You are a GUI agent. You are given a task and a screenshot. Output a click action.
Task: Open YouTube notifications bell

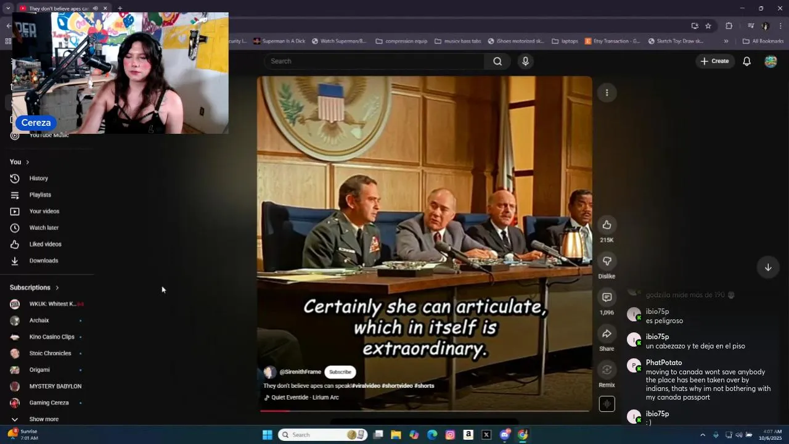tap(746, 61)
